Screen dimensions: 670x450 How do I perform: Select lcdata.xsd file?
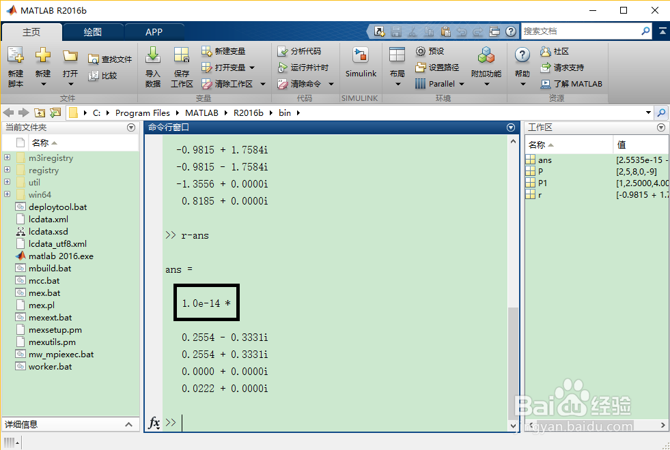click(48, 231)
